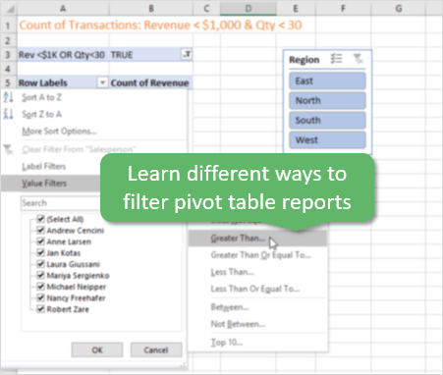This screenshot has height=375, width=443.
Task: Select row 5 header
Action: click(8, 82)
